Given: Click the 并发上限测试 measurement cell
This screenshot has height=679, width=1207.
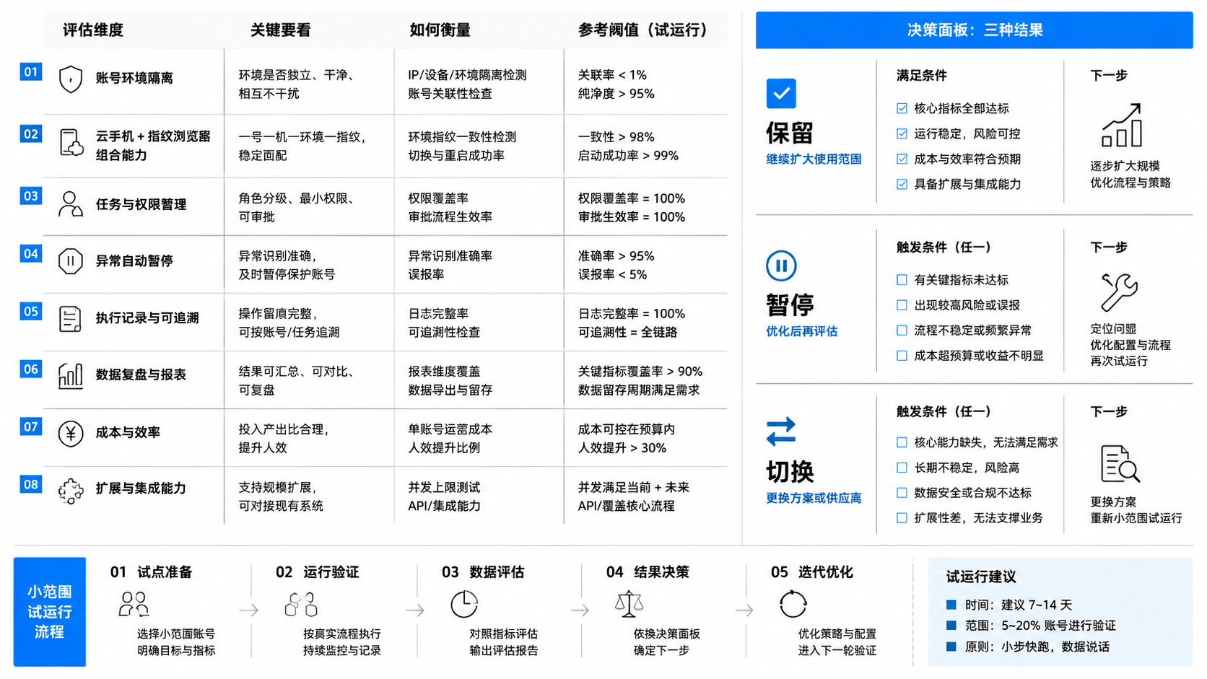Looking at the screenshot, I should pyautogui.click(x=444, y=488).
